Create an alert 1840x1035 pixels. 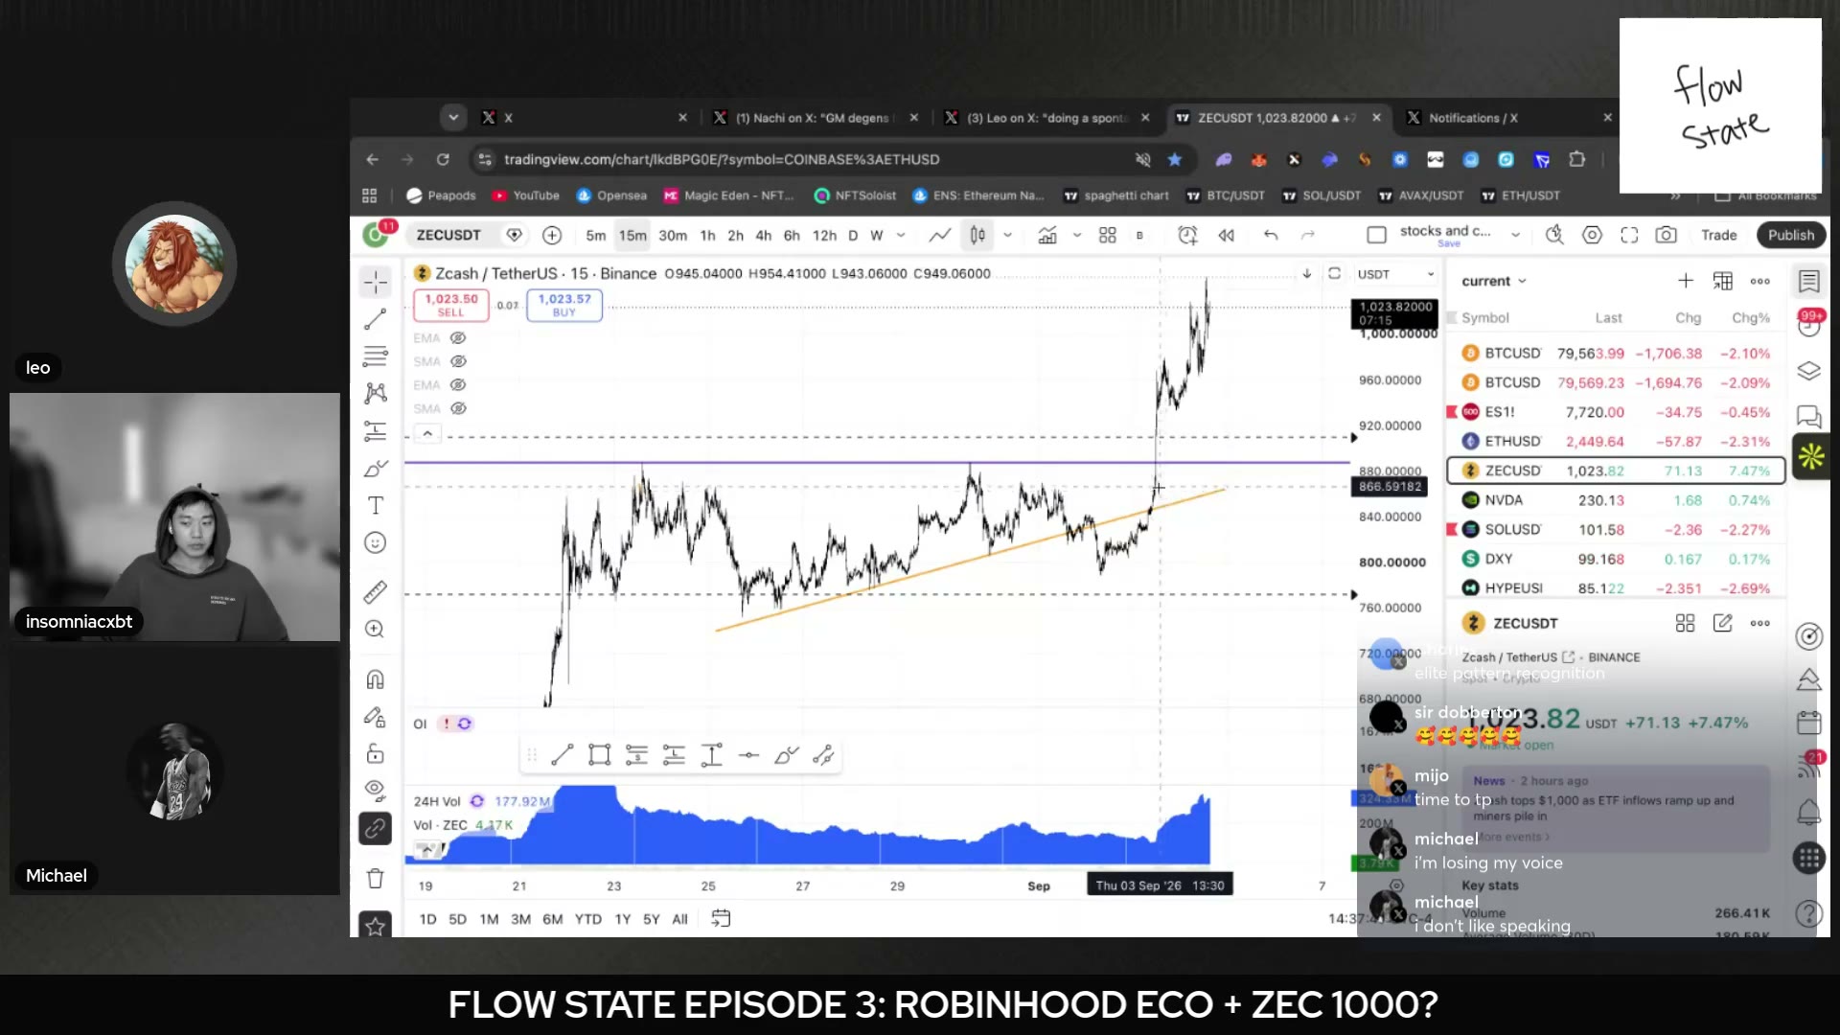point(1187,235)
